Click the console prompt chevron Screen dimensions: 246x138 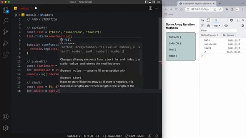[202, 56]
